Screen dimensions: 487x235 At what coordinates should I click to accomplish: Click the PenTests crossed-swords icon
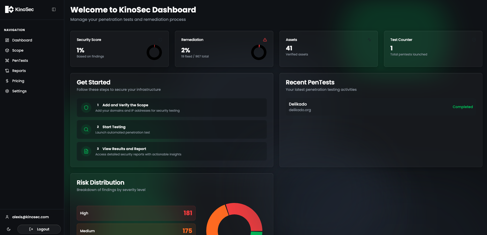pos(7,61)
